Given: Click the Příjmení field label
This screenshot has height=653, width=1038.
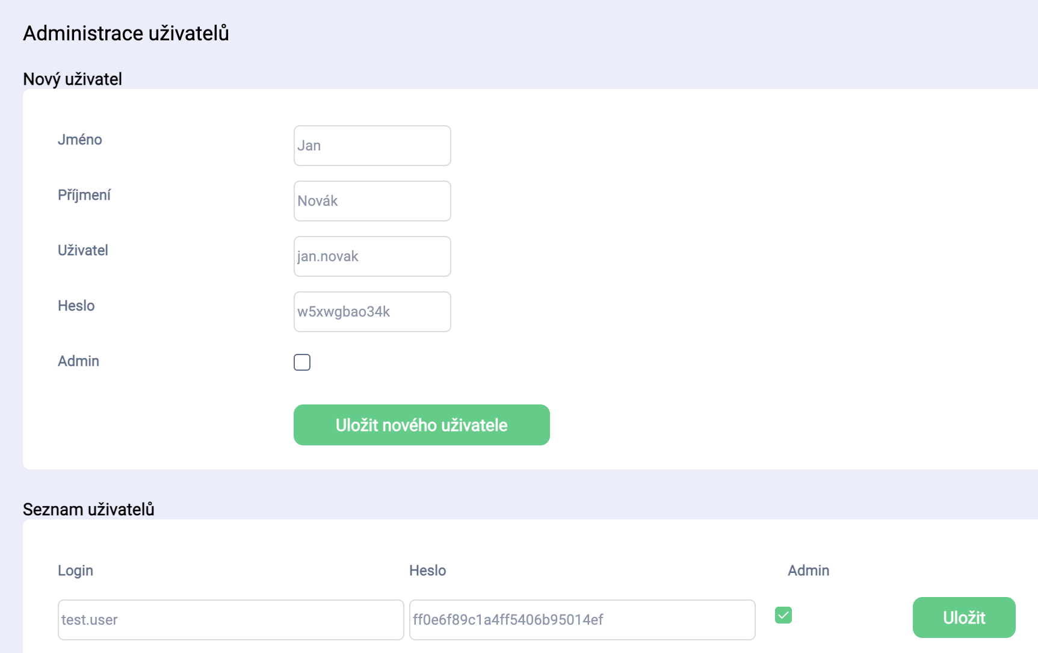Looking at the screenshot, I should tap(84, 195).
